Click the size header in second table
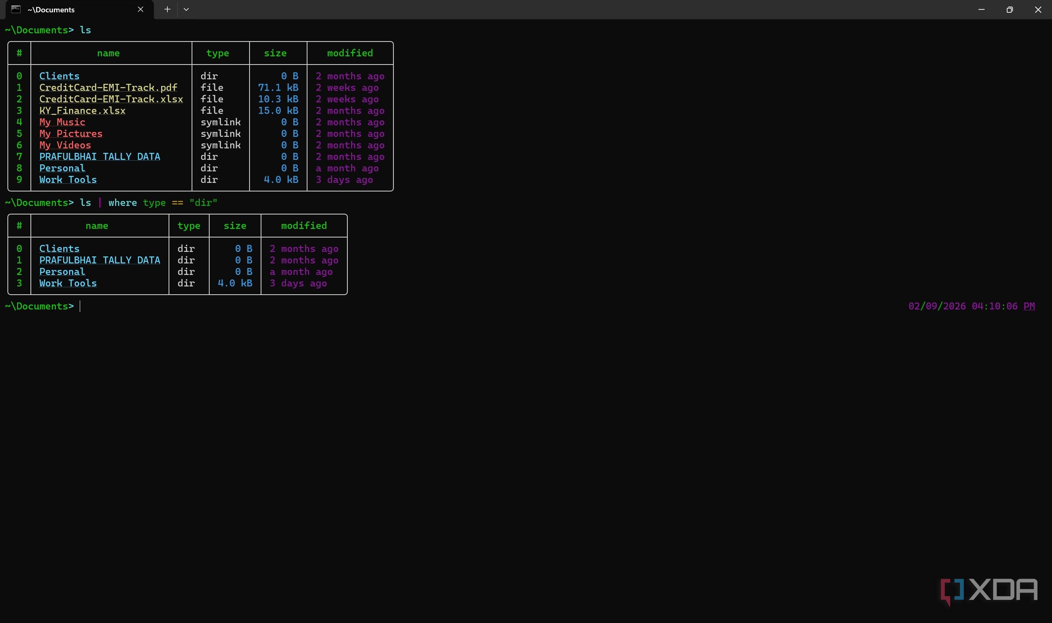1052x623 pixels. tap(235, 226)
